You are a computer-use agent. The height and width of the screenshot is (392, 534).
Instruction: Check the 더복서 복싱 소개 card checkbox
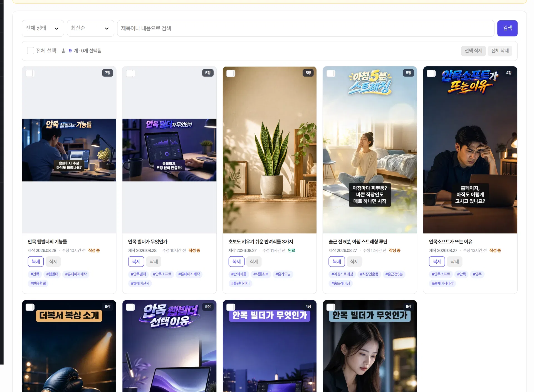coord(30,307)
